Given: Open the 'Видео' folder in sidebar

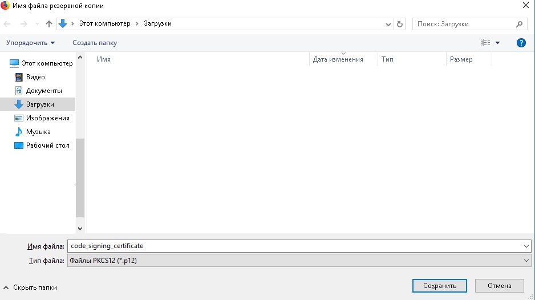Looking at the screenshot, I should (30, 77).
